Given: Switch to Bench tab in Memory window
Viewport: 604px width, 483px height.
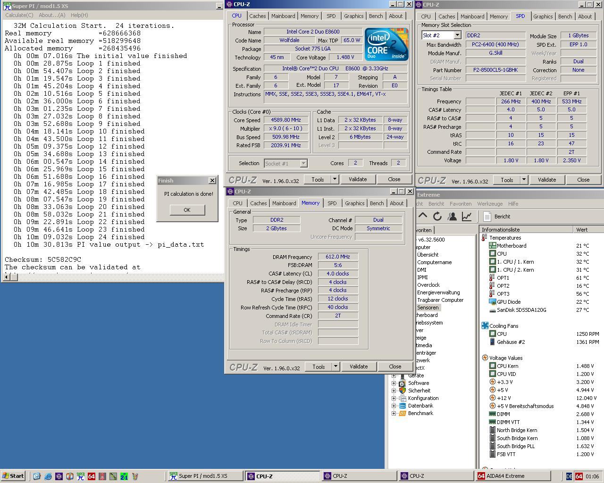Looking at the screenshot, I should click(377, 203).
